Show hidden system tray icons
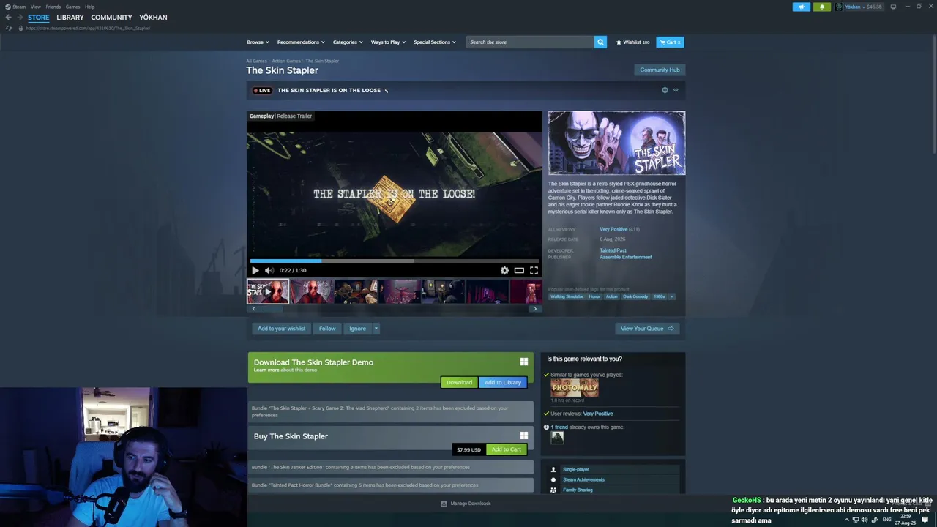Image resolution: width=937 pixels, height=527 pixels. [847, 520]
